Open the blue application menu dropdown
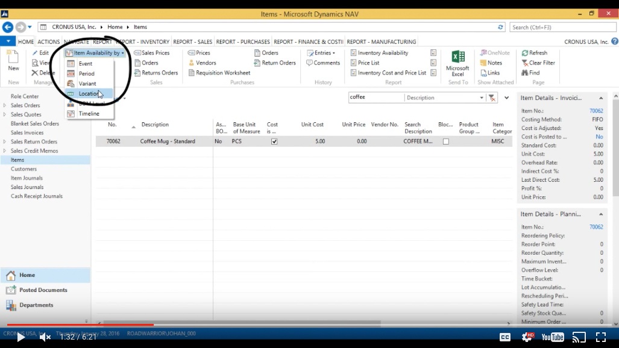619x348 pixels. tap(8, 41)
